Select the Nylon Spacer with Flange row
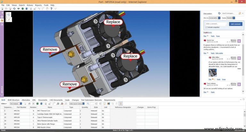This screenshot has width=246, height=132. click(x=79, y=124)
